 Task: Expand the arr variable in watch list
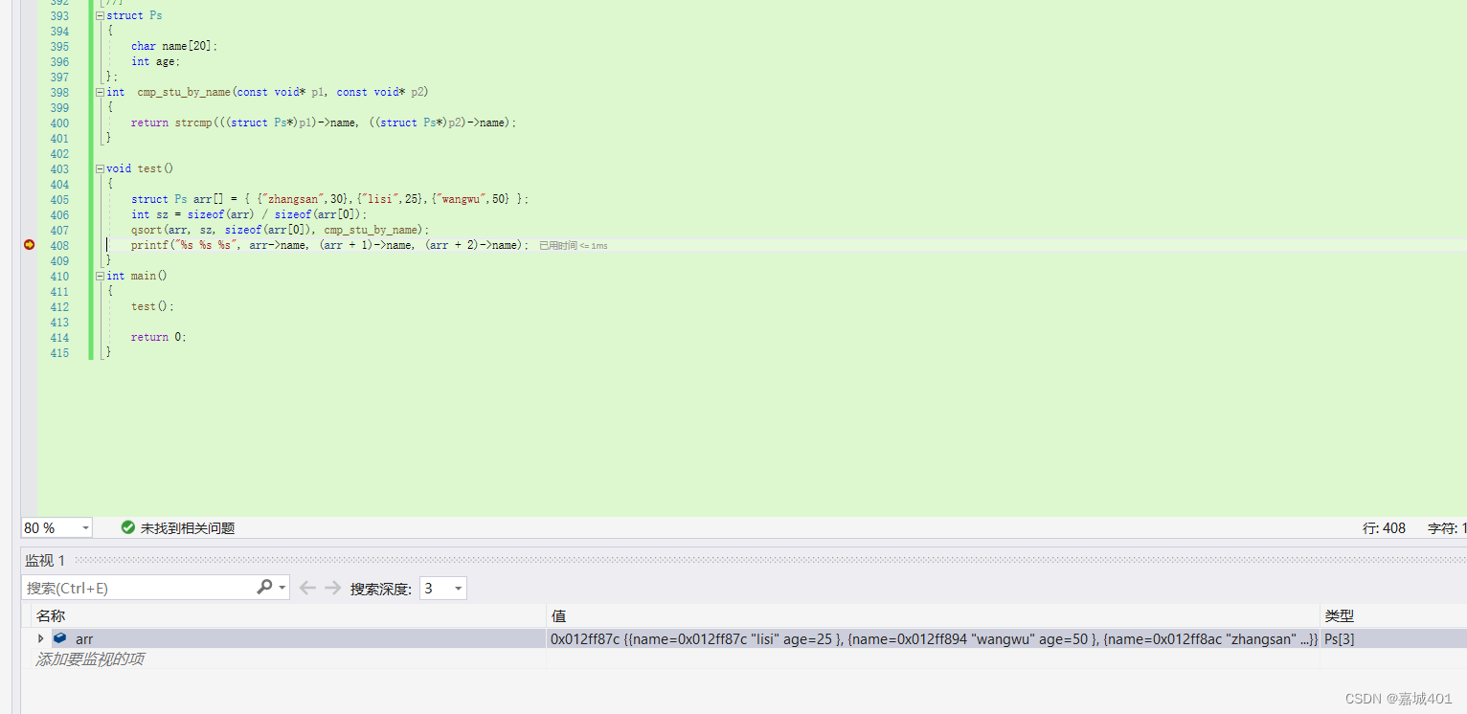click(x=40, y=638)
